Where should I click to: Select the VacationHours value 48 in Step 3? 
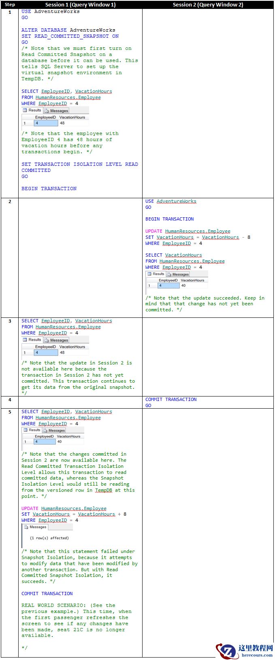62,352
